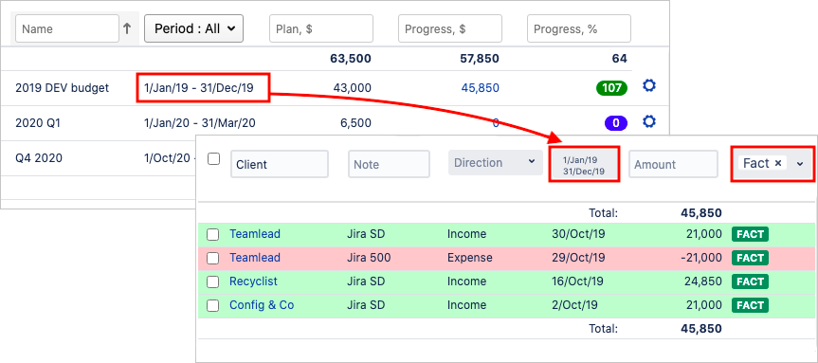818x363 pixels.
Task: Open the 1/Jan/19 31/Dec/19 date filter
Action: [584, 165]
